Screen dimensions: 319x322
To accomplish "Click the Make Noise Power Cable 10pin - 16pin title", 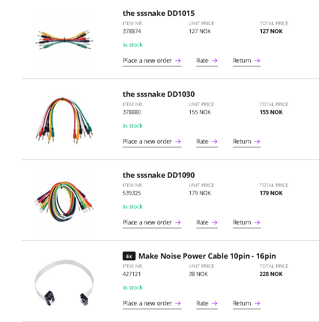I will [x=207, y=256].
